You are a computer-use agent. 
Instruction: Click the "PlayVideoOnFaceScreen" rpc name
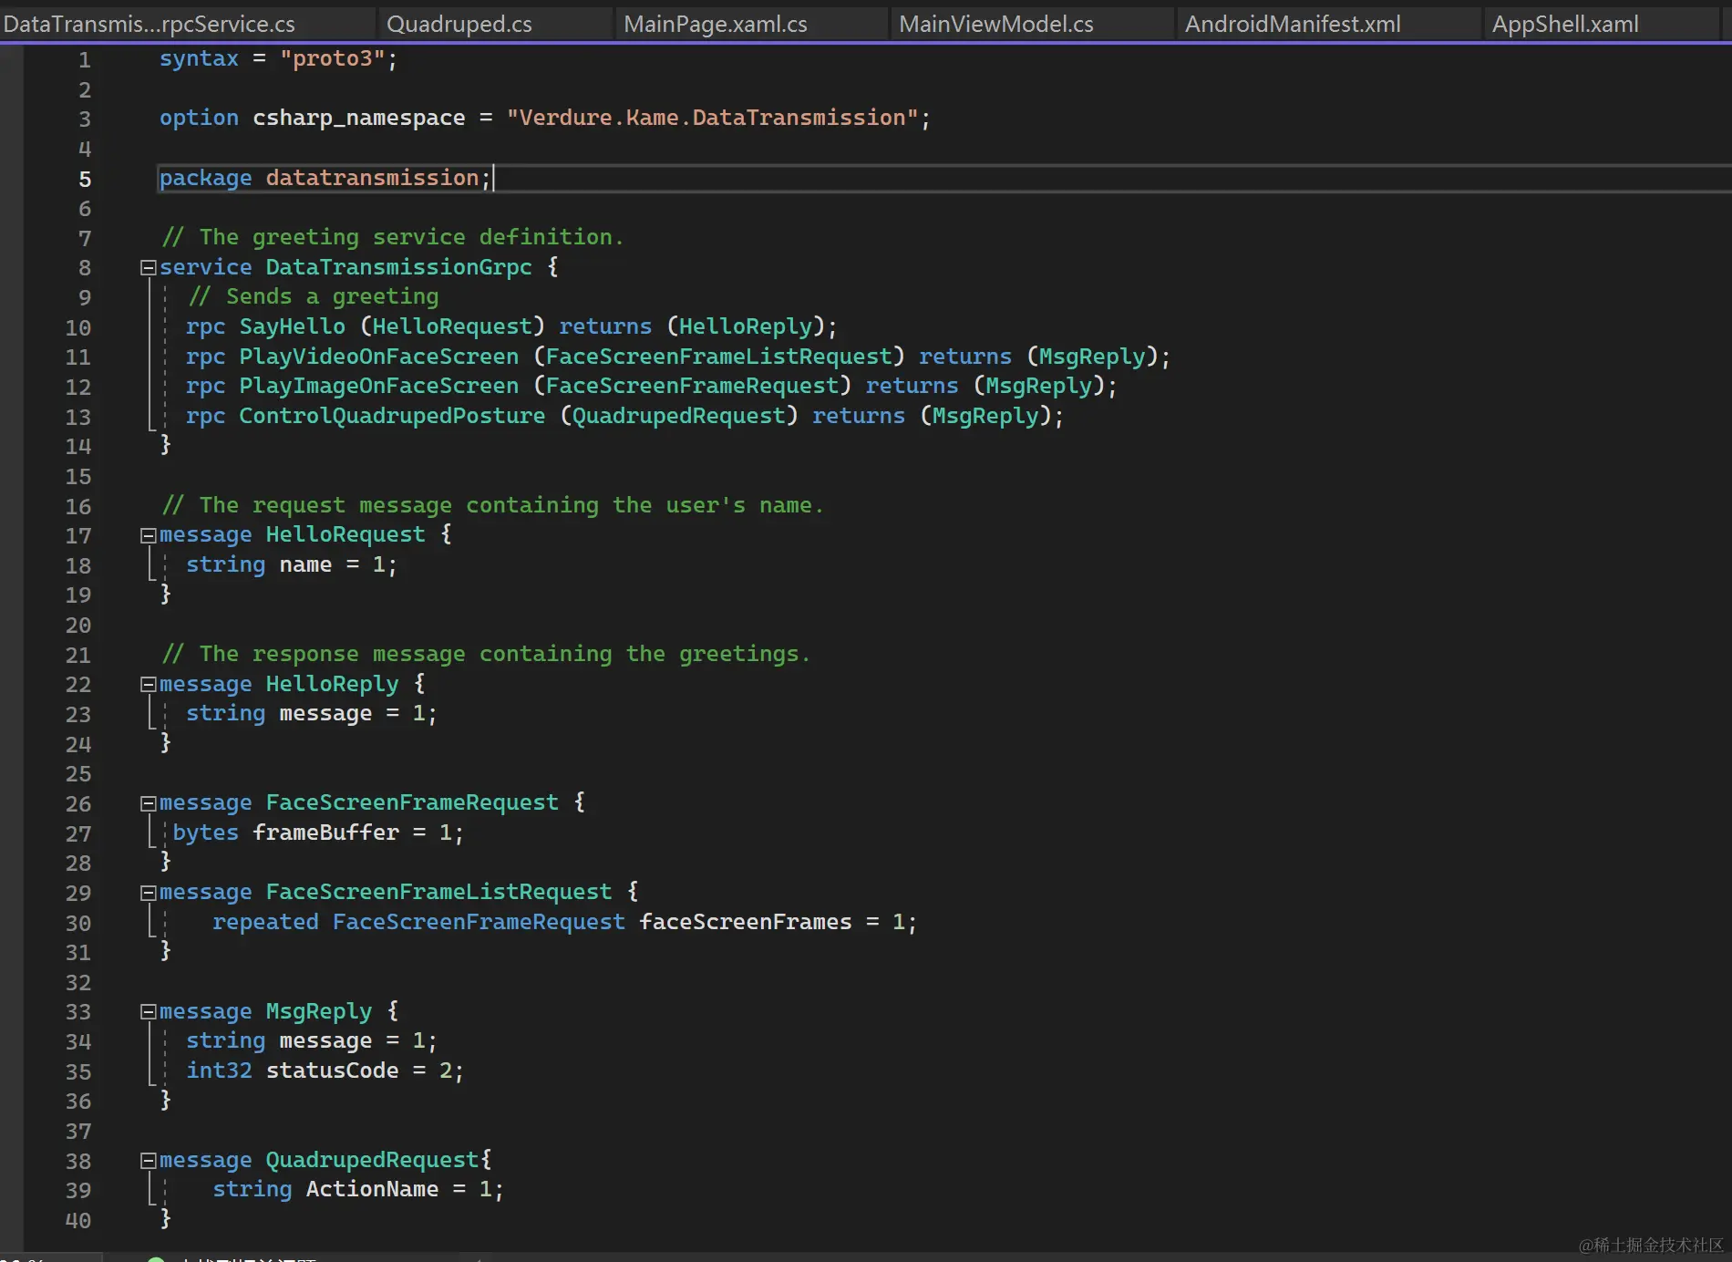[378, 357]
